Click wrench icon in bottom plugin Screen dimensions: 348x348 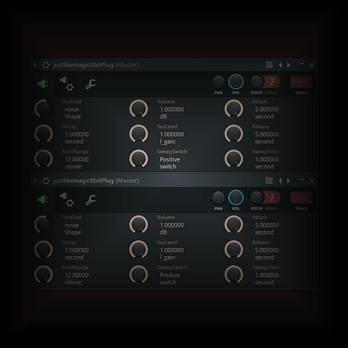[90, 200]
